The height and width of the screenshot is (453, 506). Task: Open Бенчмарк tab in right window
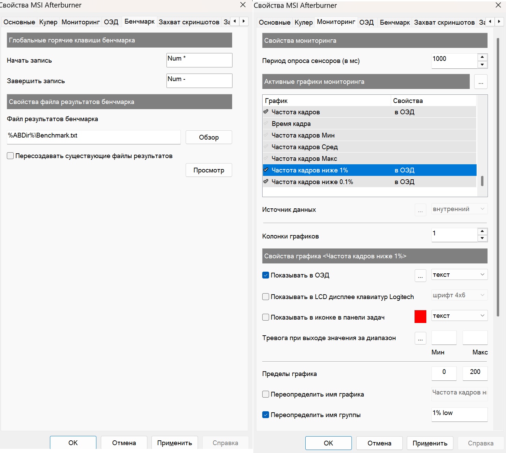click(395, 22)
